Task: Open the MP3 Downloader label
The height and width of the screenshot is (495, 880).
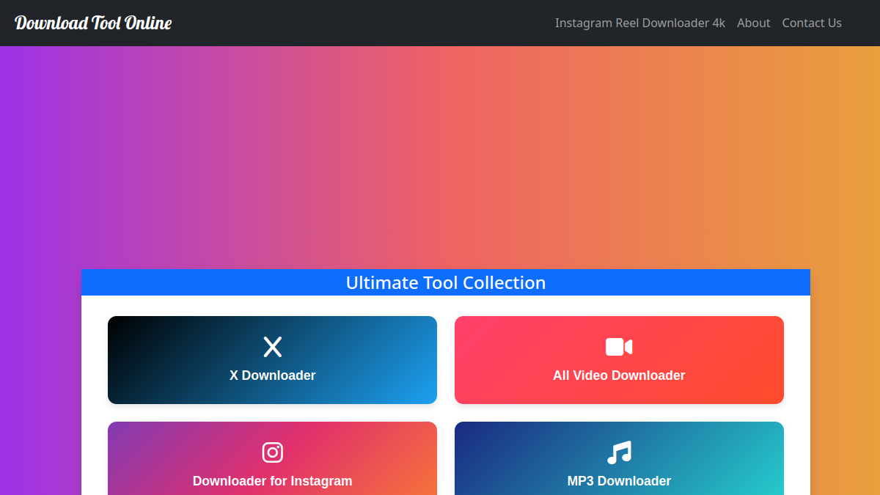Action: tap(619, 481)
